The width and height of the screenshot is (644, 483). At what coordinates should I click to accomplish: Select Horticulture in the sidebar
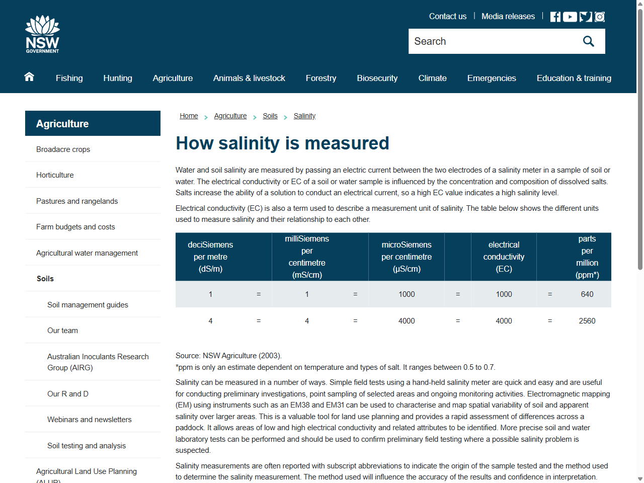click(x=55, y=175)
